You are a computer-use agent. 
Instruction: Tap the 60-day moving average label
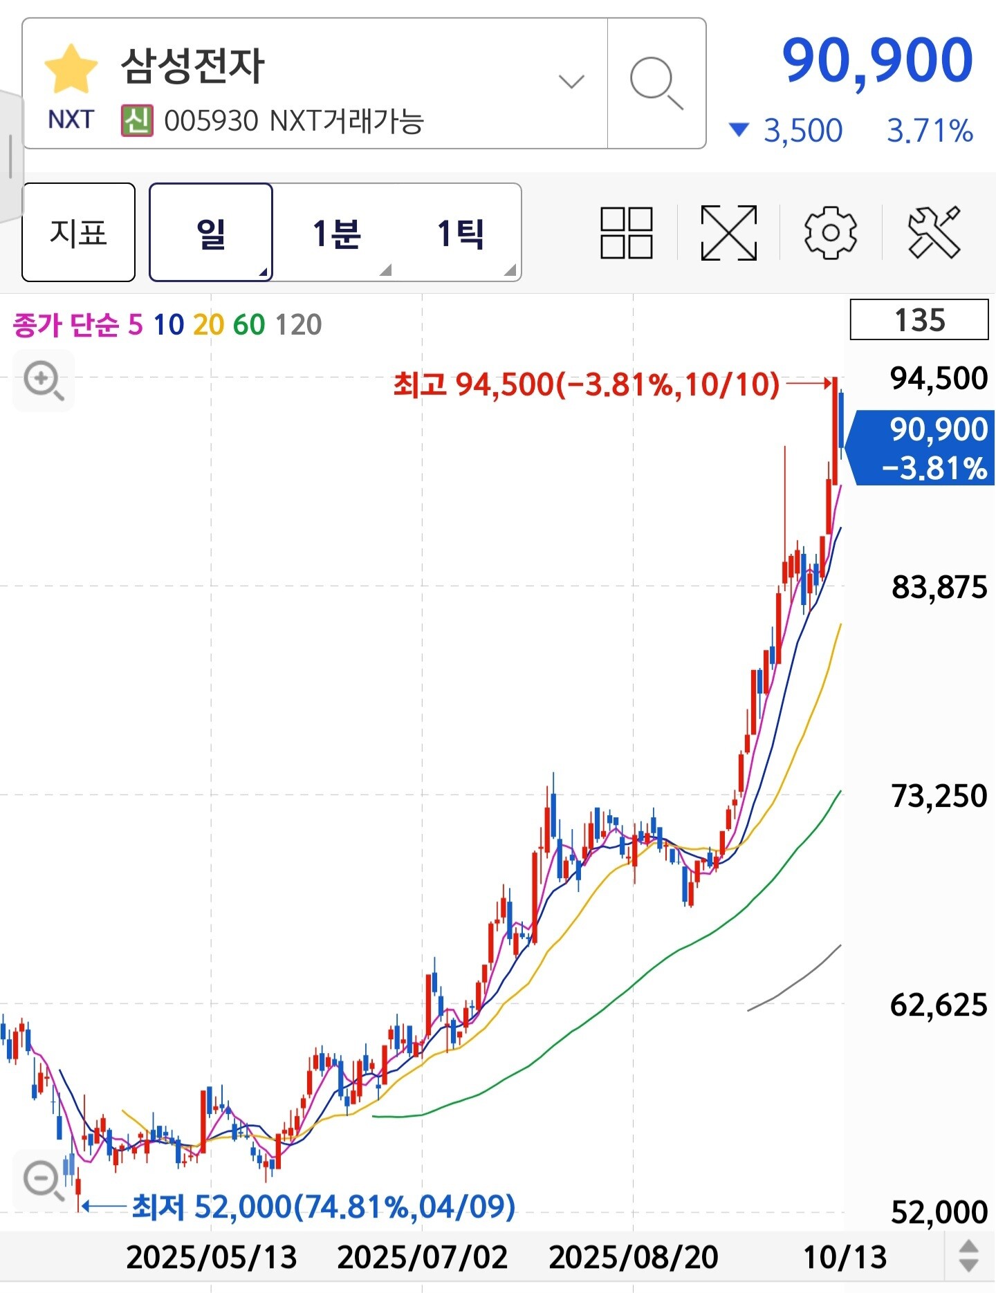(x=249, y=324)
